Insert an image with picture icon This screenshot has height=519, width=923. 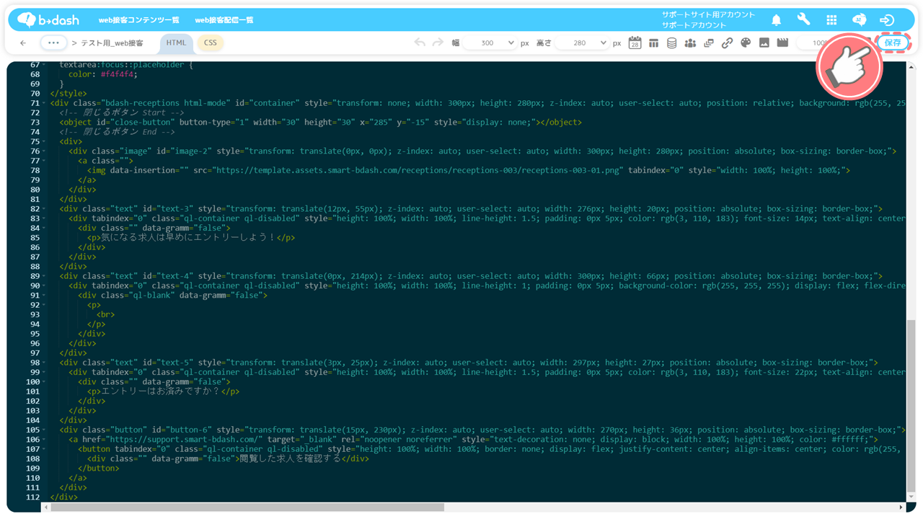click(764, 43)
